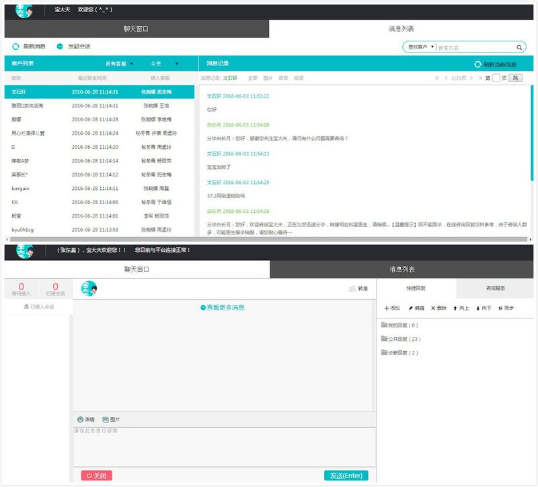Click the chat message text area
This screenshot has height=487, width=538.
[225, 447]
